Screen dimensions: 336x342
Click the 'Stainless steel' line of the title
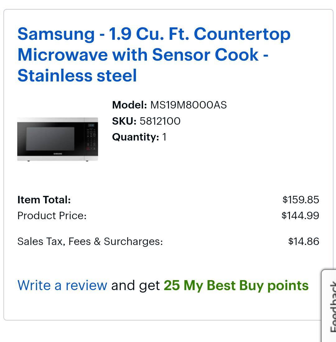point(77,76)
